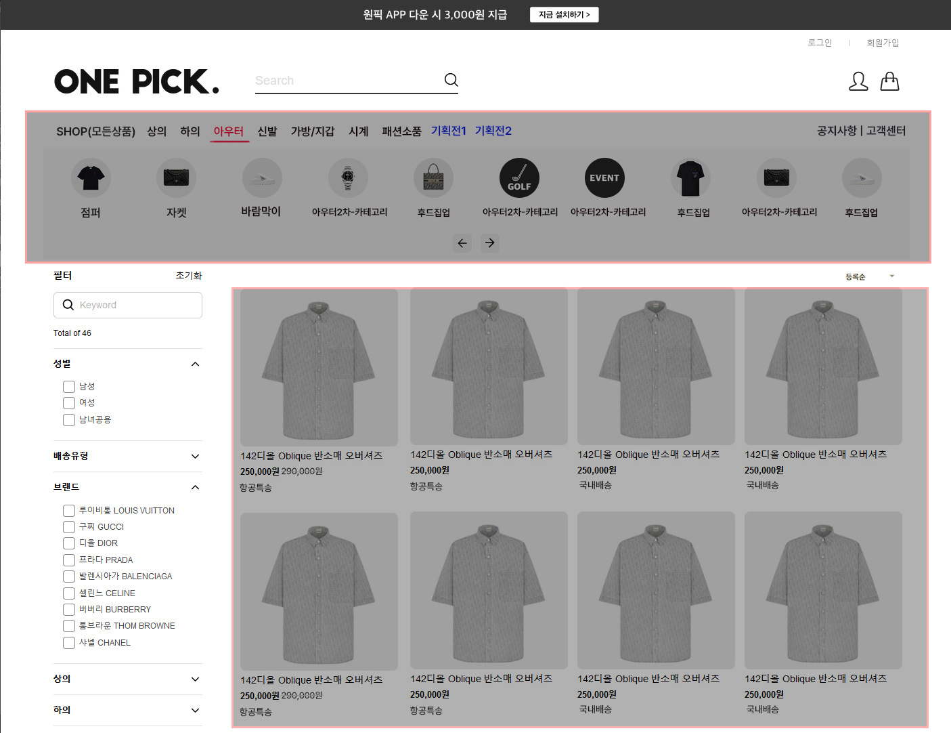Expand the 하의 filter section
This screenshot has width=951, height=733.
tap(196, 710)
